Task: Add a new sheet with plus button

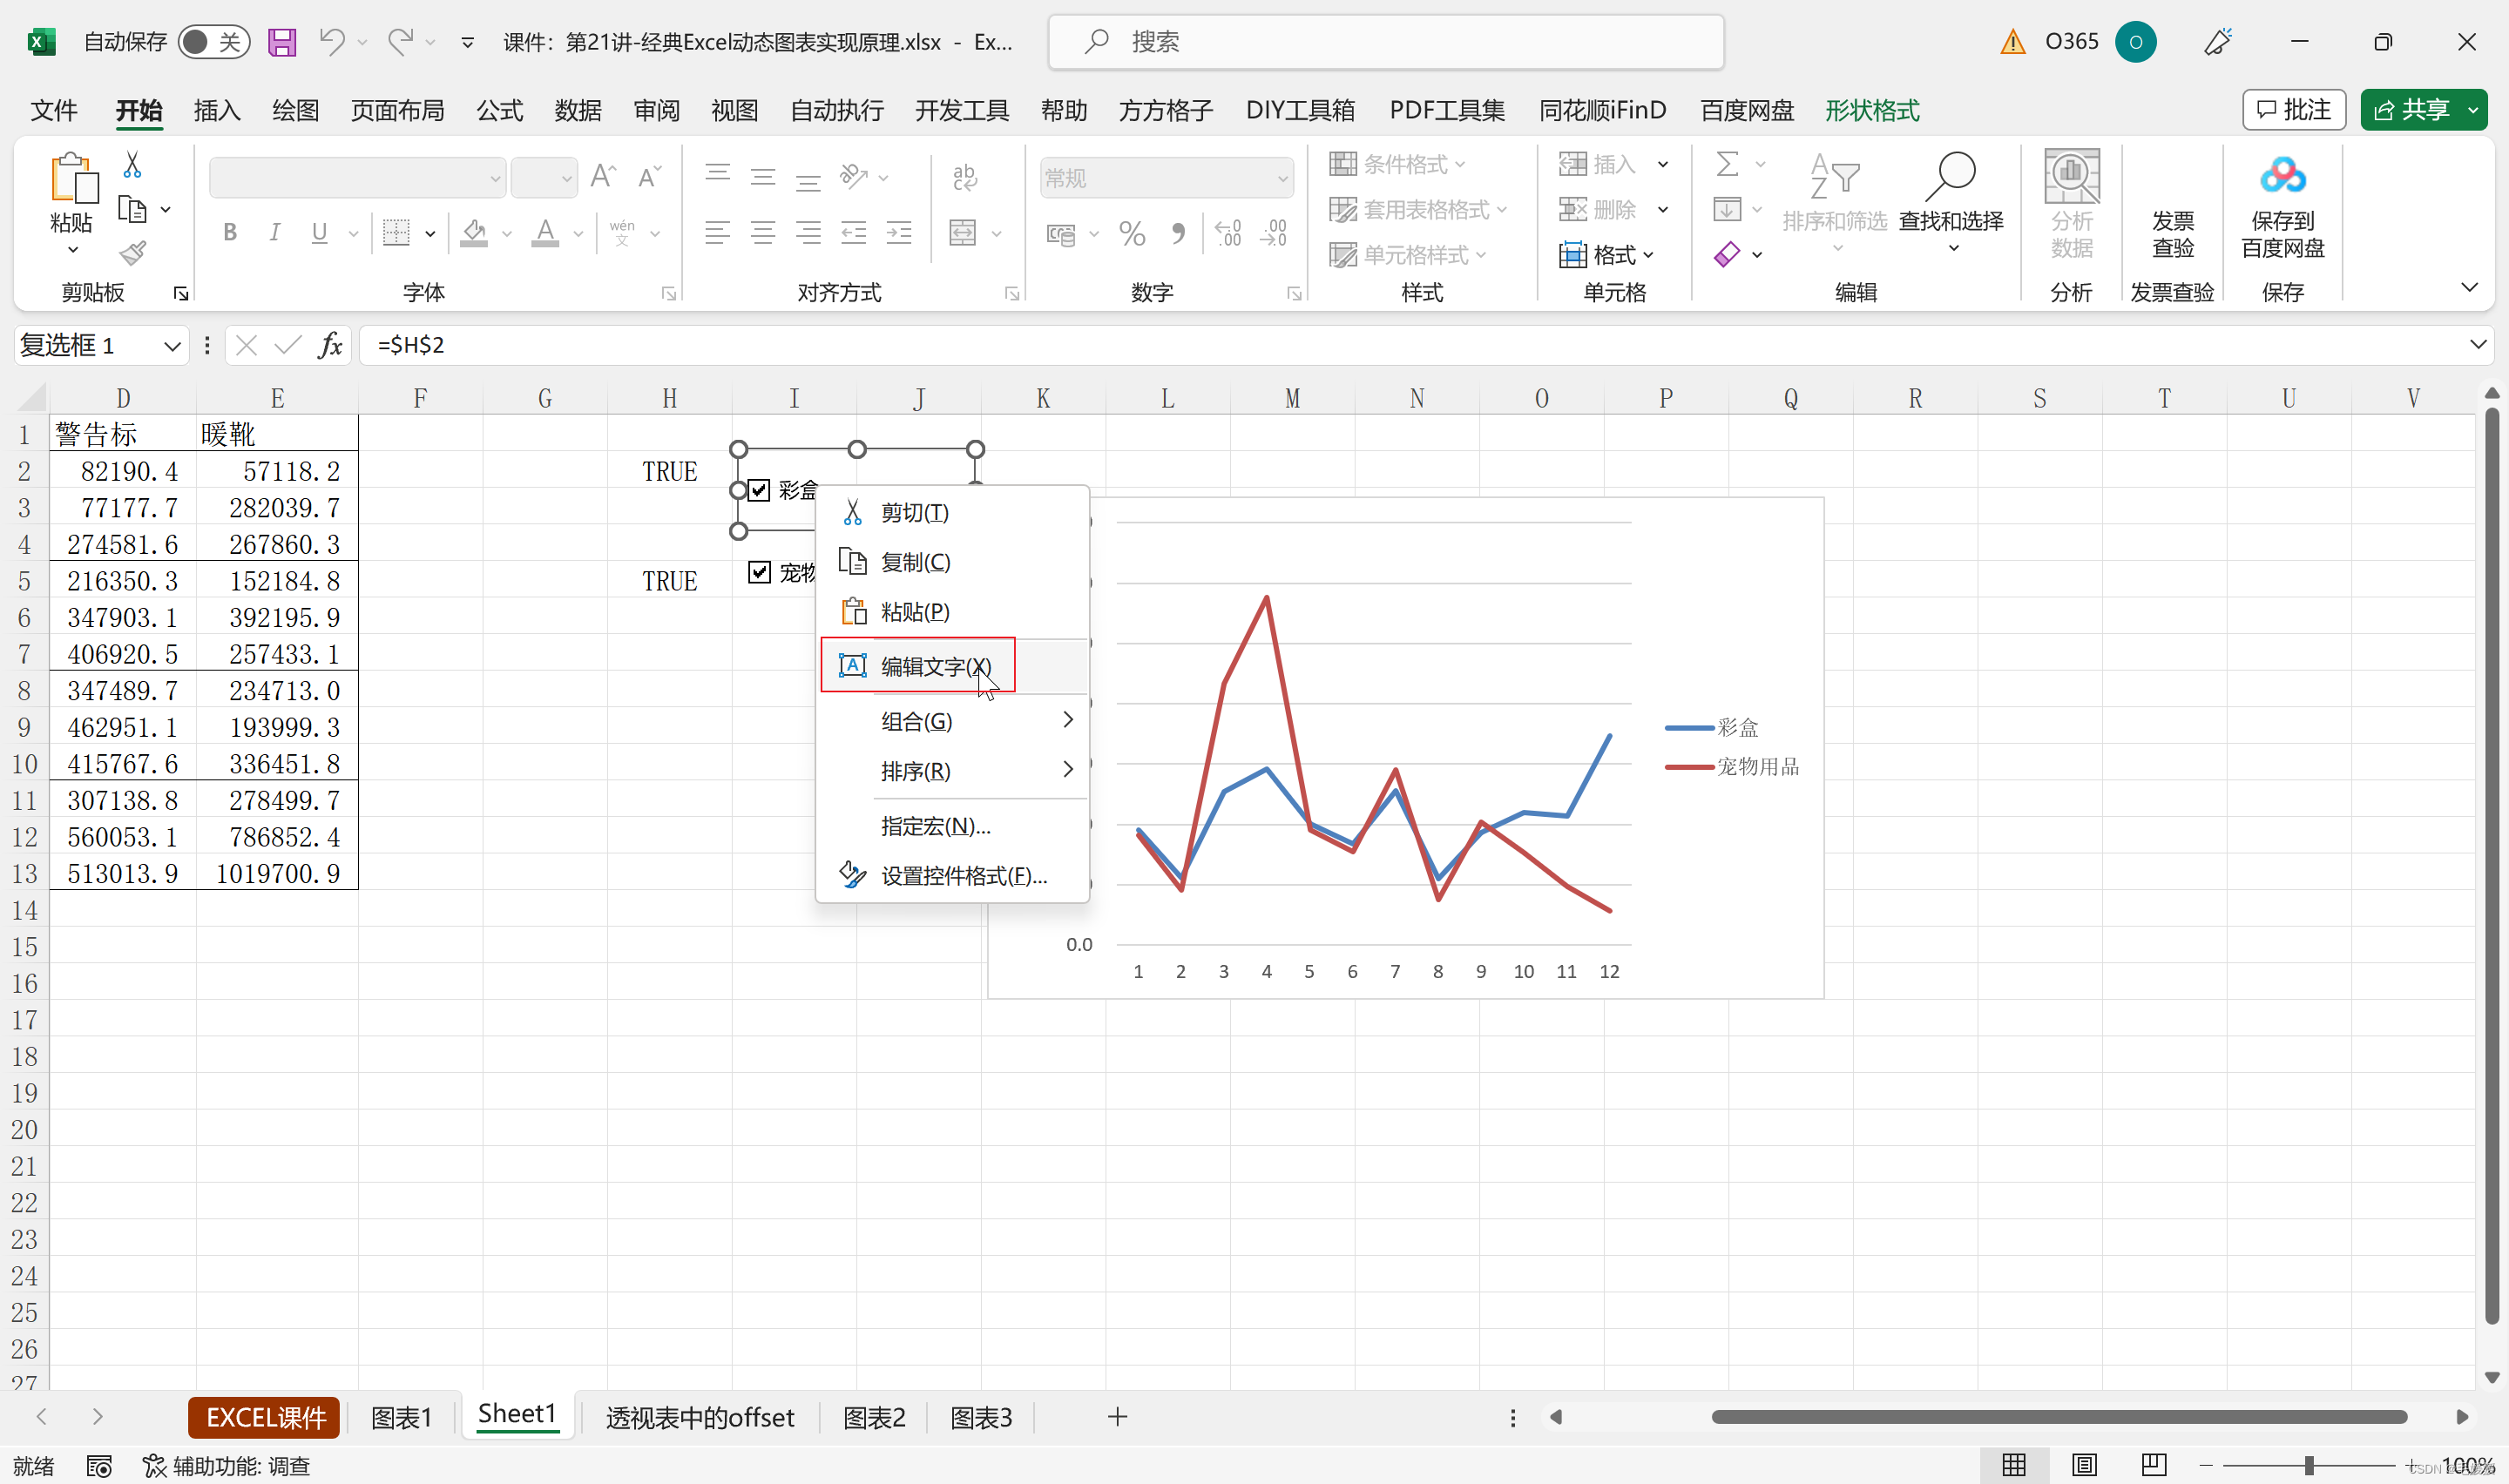Action: coord(1117,1417)
